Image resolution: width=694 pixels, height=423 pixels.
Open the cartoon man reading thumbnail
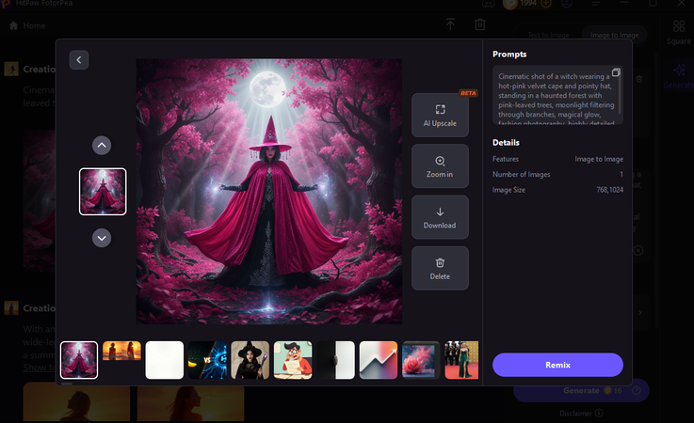[x=293, y=360]
